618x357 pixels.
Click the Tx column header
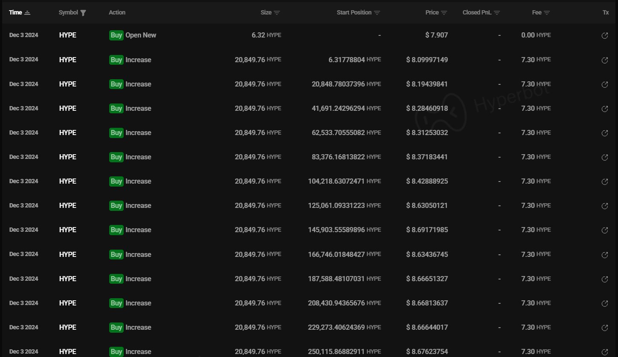pyautogui.click(x=606, y=12)
